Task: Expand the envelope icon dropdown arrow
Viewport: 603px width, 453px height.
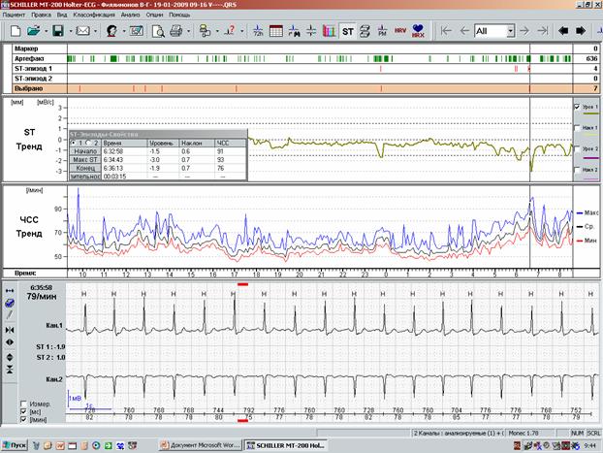Action: click(95, 31)
